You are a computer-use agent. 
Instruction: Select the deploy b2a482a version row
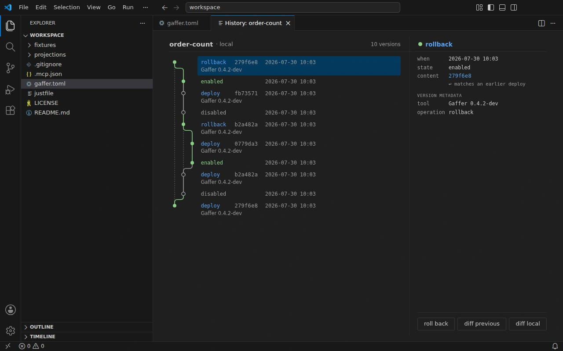pos(299,178)
